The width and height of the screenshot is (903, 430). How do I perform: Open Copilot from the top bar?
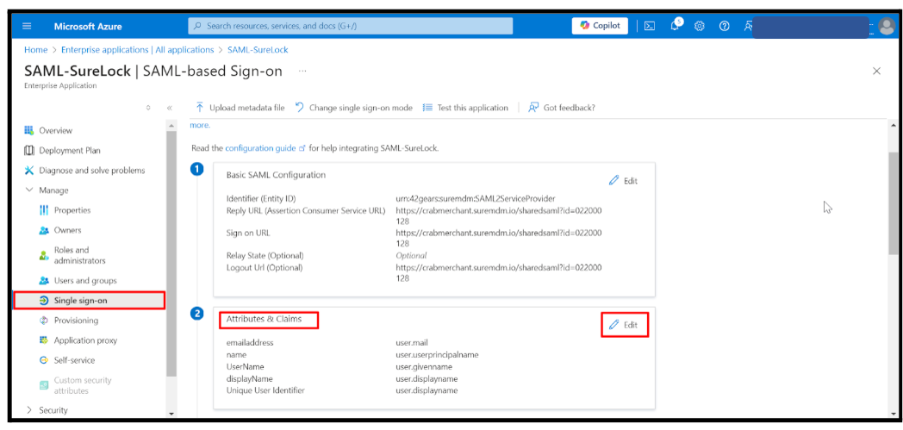[x=600, y=26]
